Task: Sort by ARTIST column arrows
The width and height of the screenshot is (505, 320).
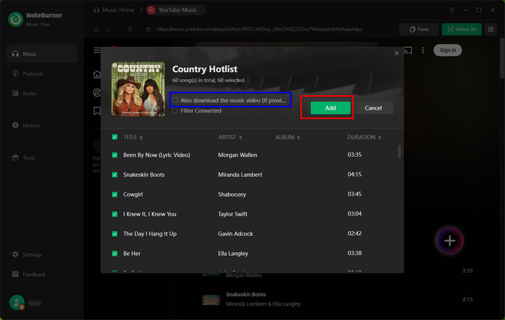Action: pyautogui.click(x=240, y=138)
